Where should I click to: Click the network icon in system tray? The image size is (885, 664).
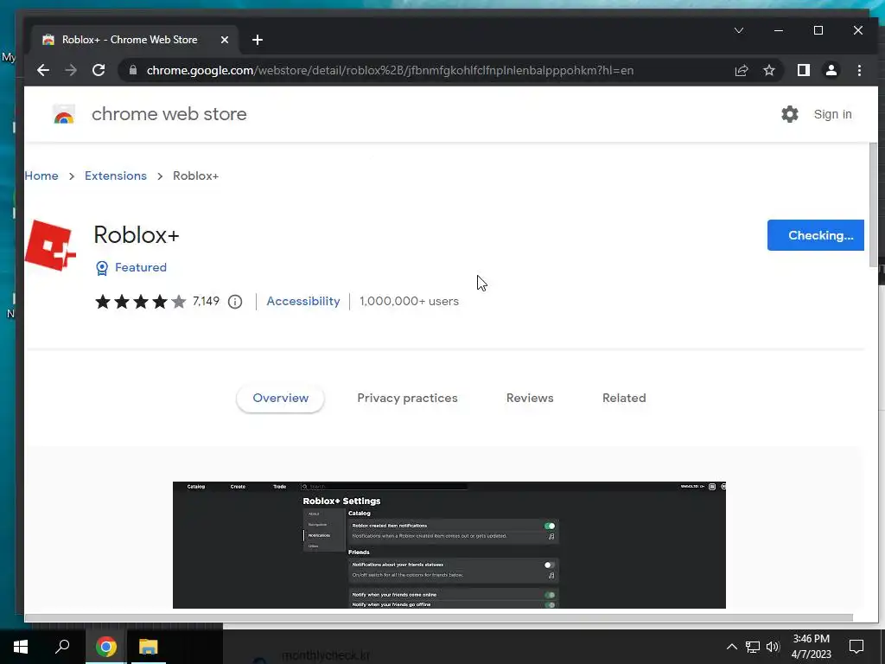click(753, 647)
